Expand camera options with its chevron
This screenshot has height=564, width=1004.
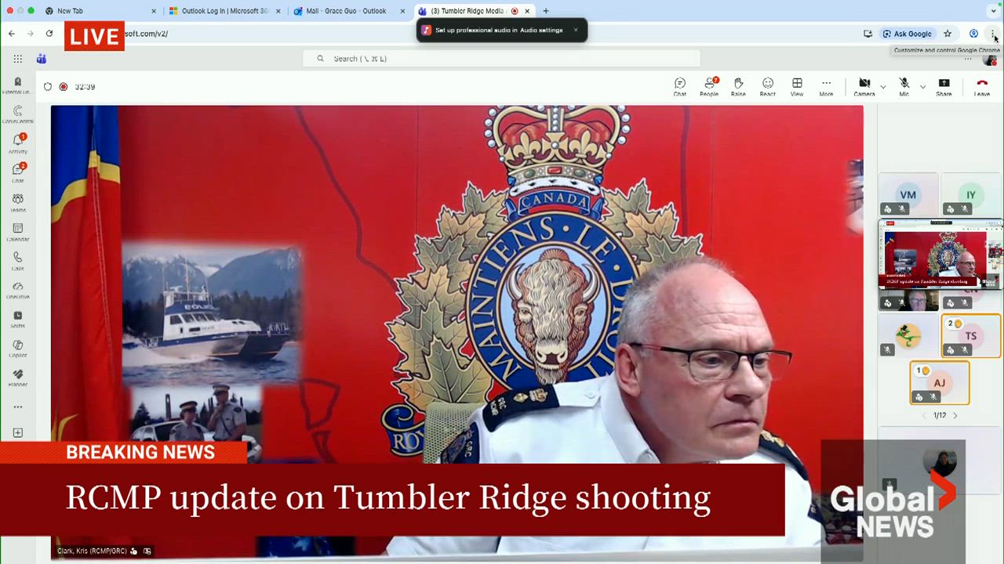(x=882, y=88)
